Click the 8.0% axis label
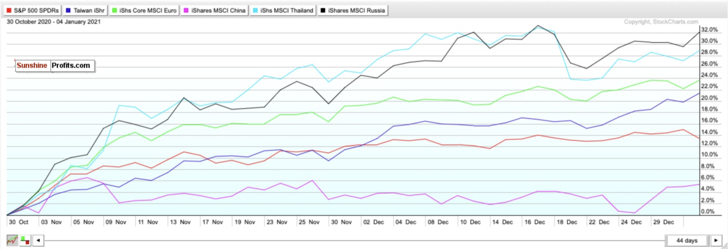Image resolution: width=728 pixels, height=249 pixels. click(708, 166)
